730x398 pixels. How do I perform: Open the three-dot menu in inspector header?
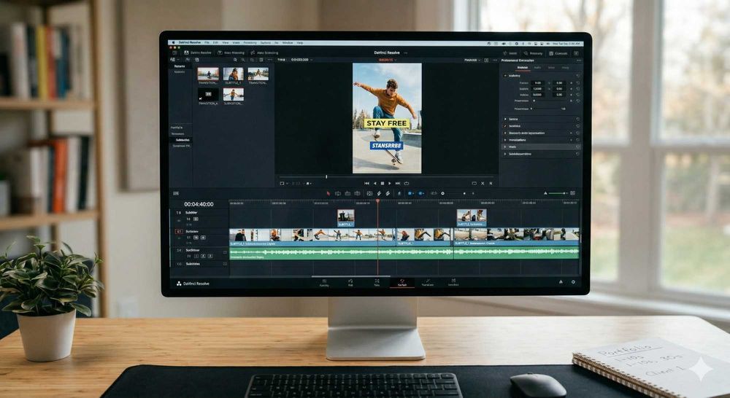(x=579, y=61)
